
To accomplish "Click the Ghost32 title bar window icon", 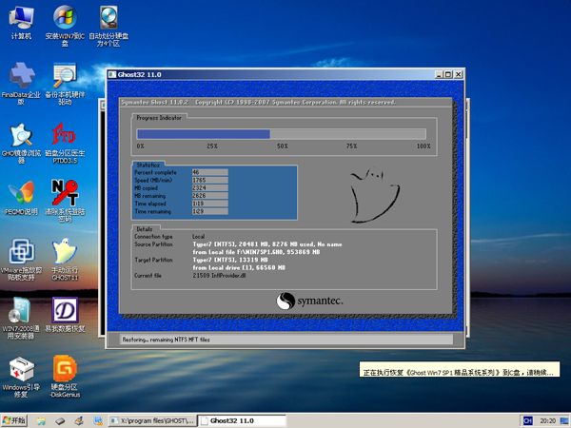I will click(x=112, y=74).
